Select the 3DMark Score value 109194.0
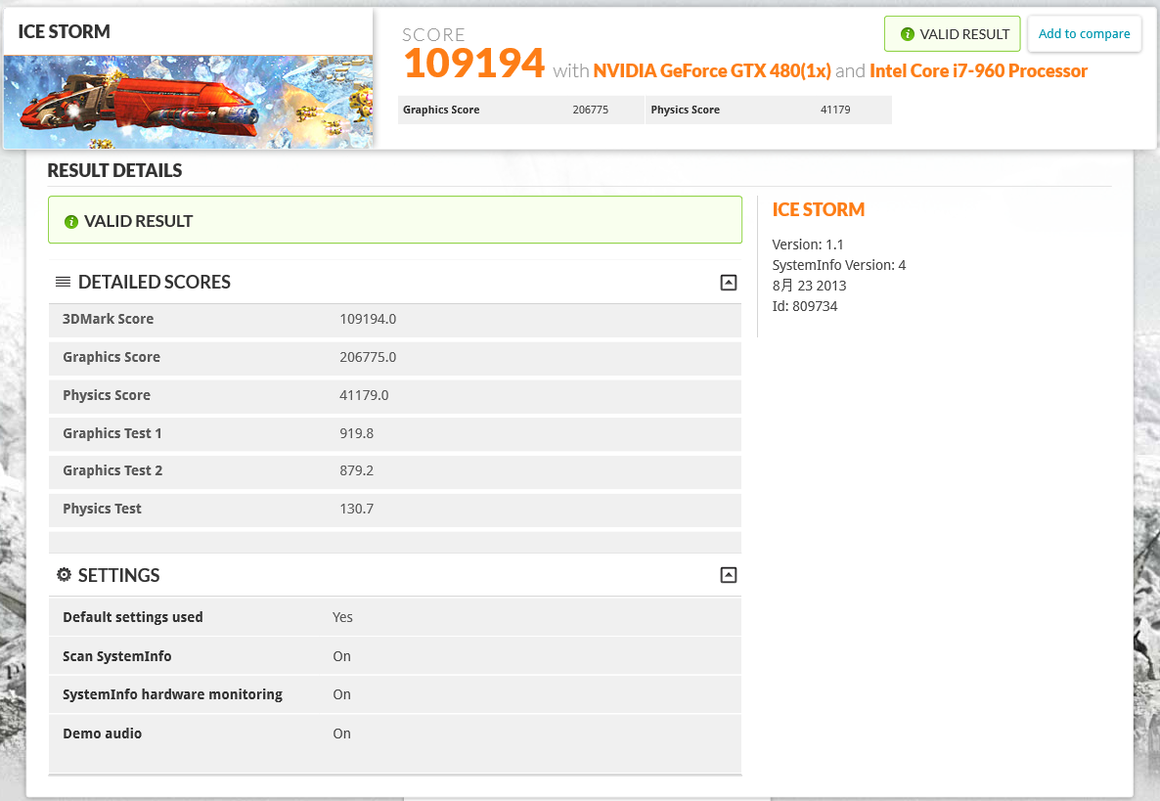Screen dimensions: 1160x801 (x=368, y=320)
